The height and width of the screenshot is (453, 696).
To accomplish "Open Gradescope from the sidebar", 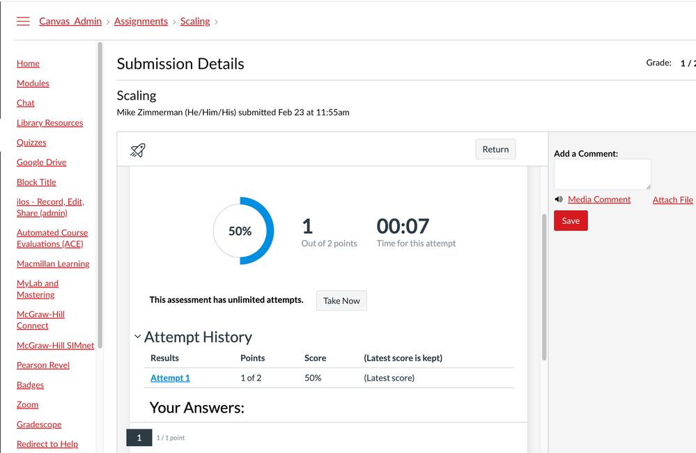I will (x=39, y=424).
